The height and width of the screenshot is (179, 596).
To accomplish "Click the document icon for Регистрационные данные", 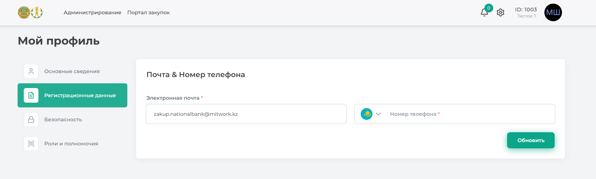I will (31, 95).
